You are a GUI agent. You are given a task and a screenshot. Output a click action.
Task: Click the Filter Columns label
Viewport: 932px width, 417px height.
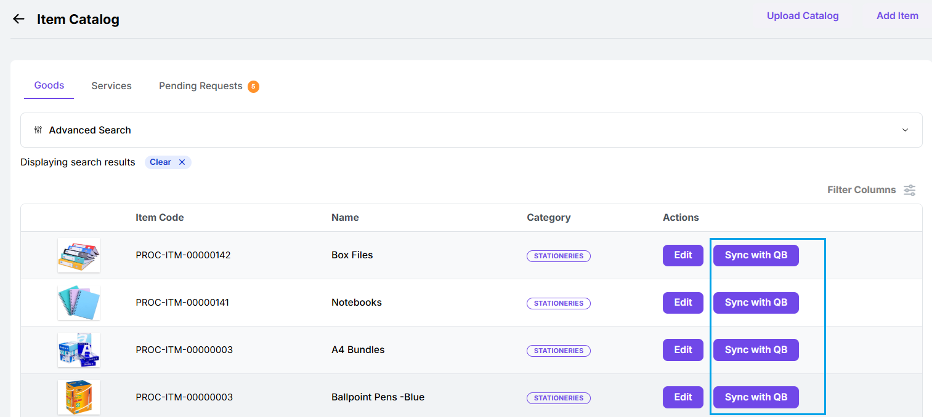(861, 190)
